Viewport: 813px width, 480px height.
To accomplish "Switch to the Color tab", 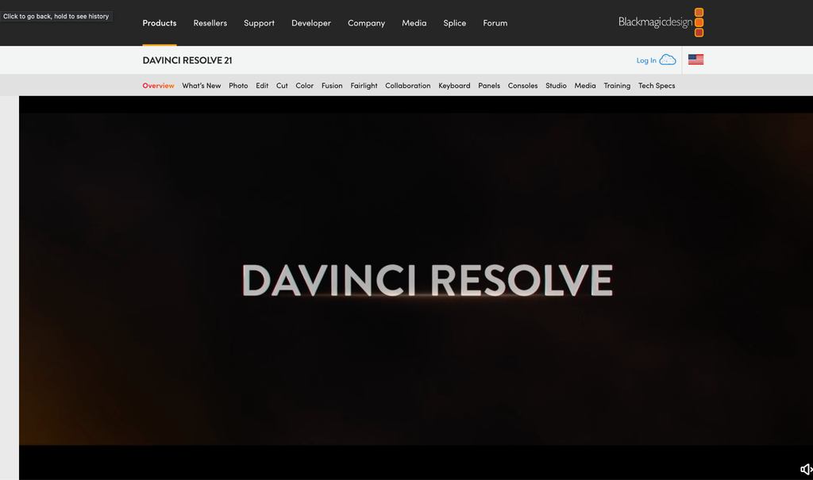I will 304,86.
